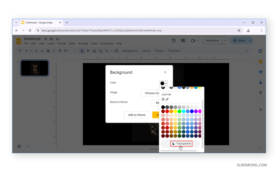The height and width of the screenshot is (172, 278).
Task: Click the search menus magnifier icon
Action: tap(20, 51)
